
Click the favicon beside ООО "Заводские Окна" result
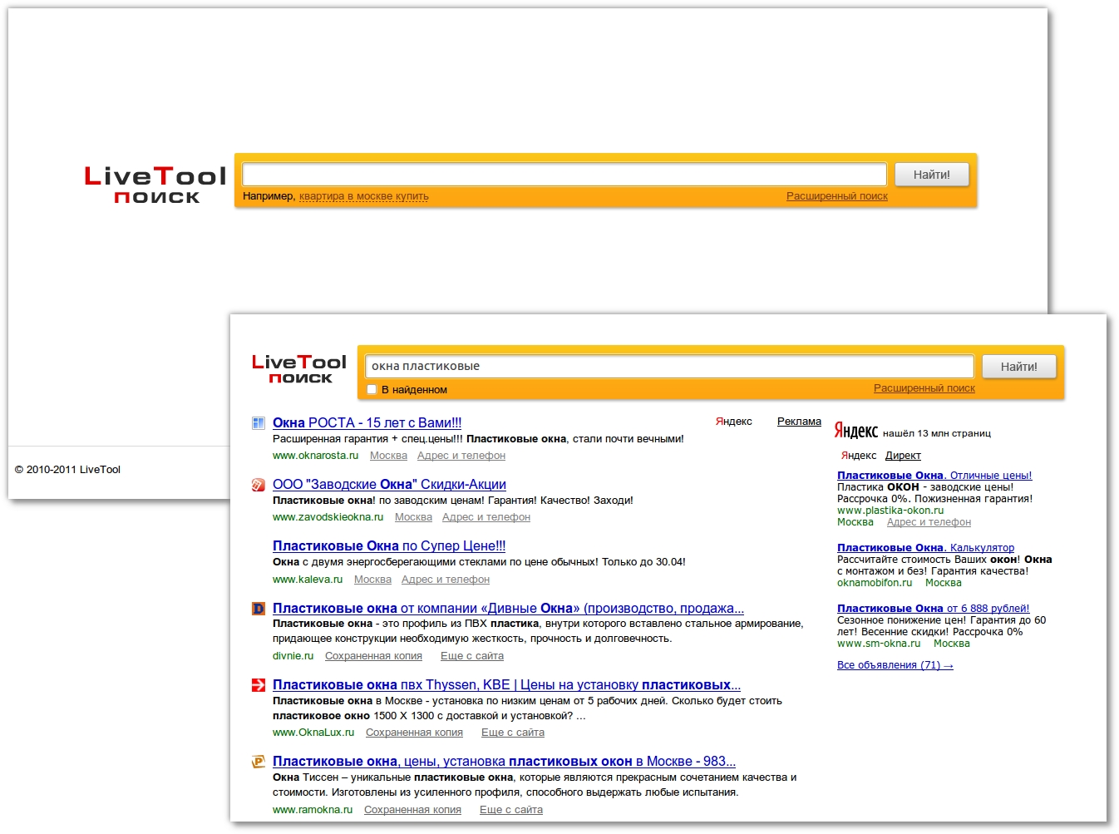[259, 485]
